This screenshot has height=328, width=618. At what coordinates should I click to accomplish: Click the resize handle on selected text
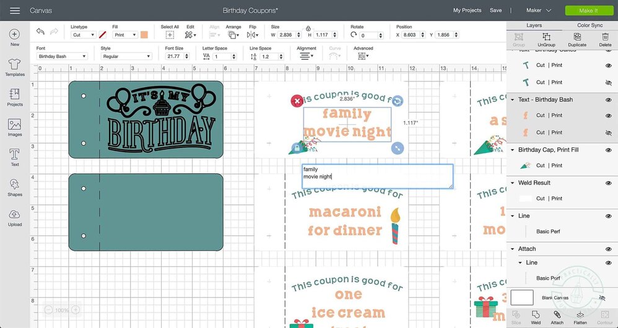pos(398,148)
